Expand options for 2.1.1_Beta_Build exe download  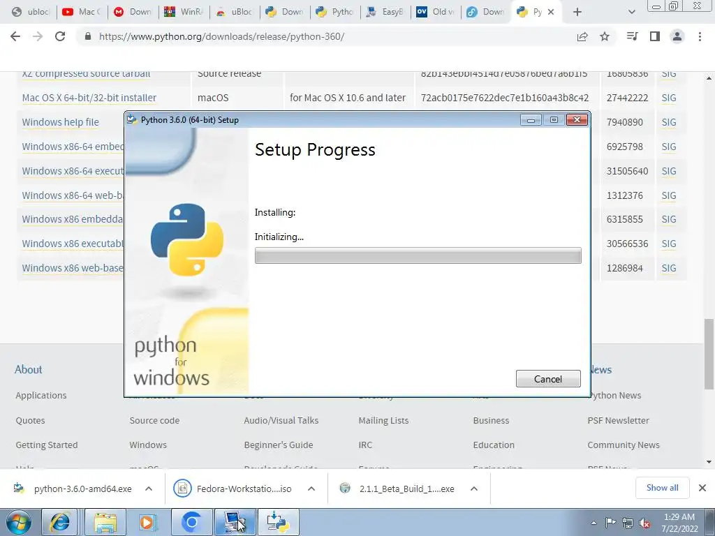point(474,489)
